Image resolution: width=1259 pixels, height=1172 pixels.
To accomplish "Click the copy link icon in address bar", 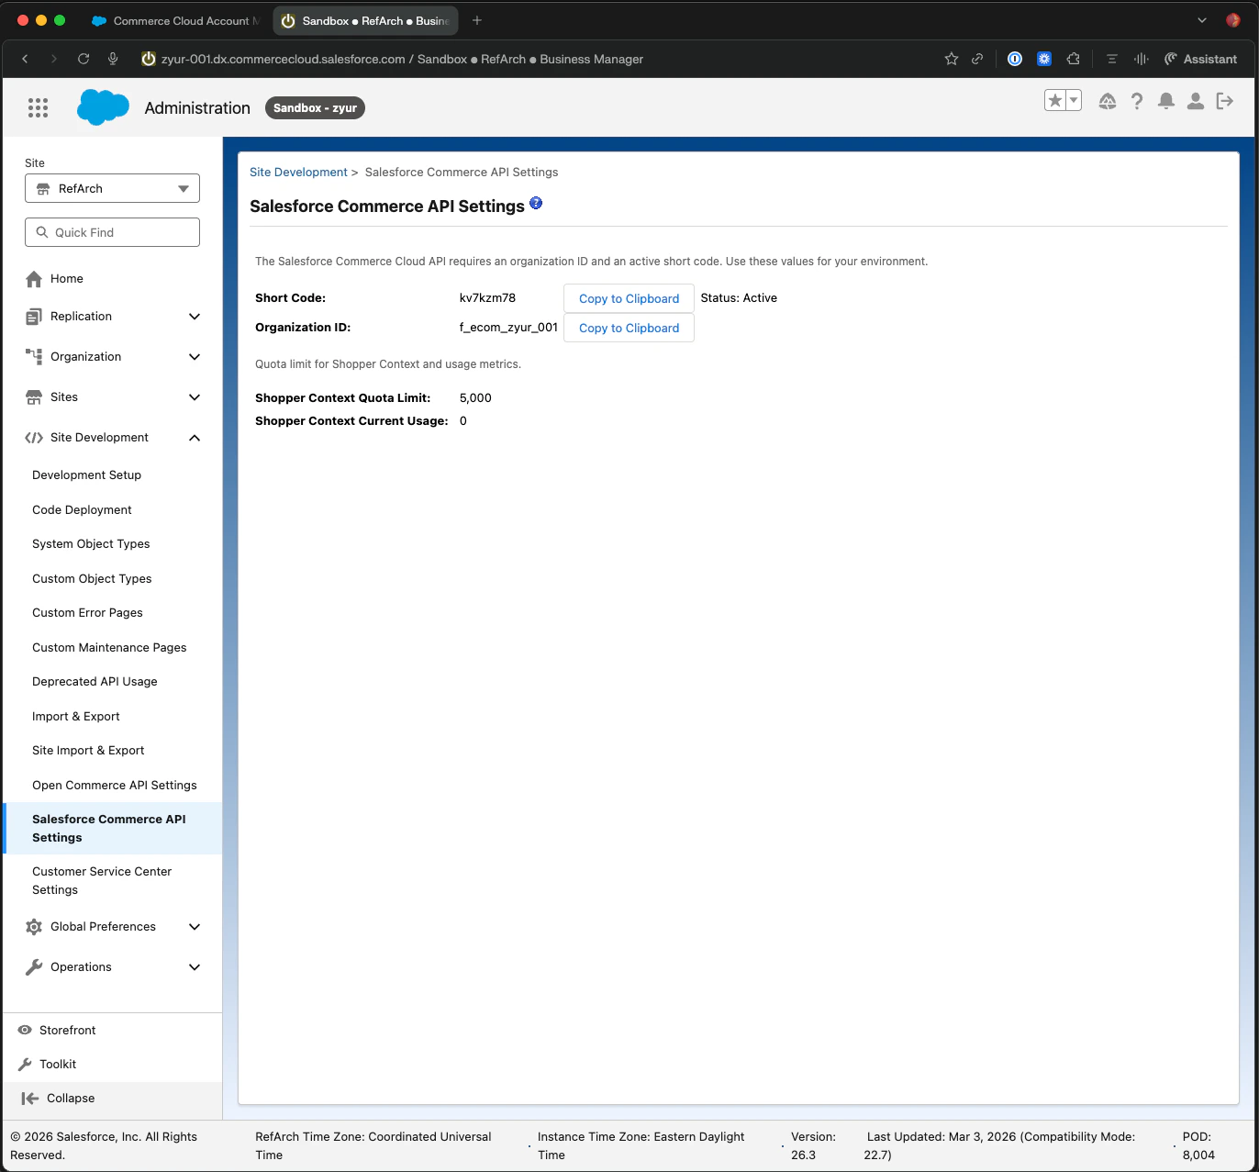I will click(977, 59).
